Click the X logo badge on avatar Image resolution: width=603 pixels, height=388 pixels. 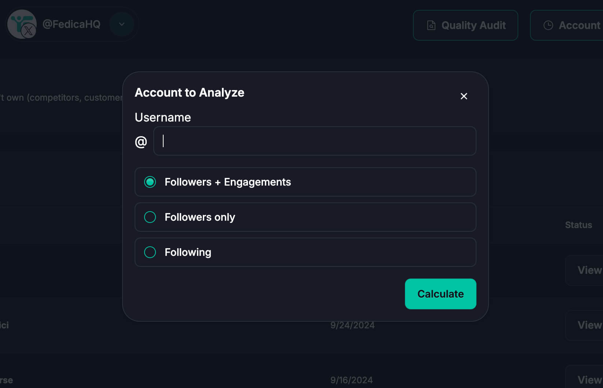point(28,31)
